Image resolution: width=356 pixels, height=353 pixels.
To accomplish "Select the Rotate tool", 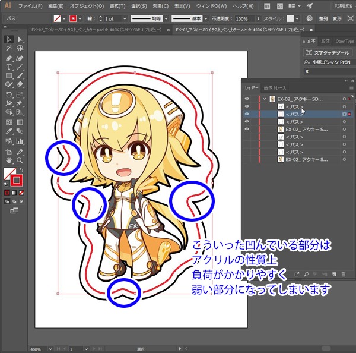I will [9, 94].
